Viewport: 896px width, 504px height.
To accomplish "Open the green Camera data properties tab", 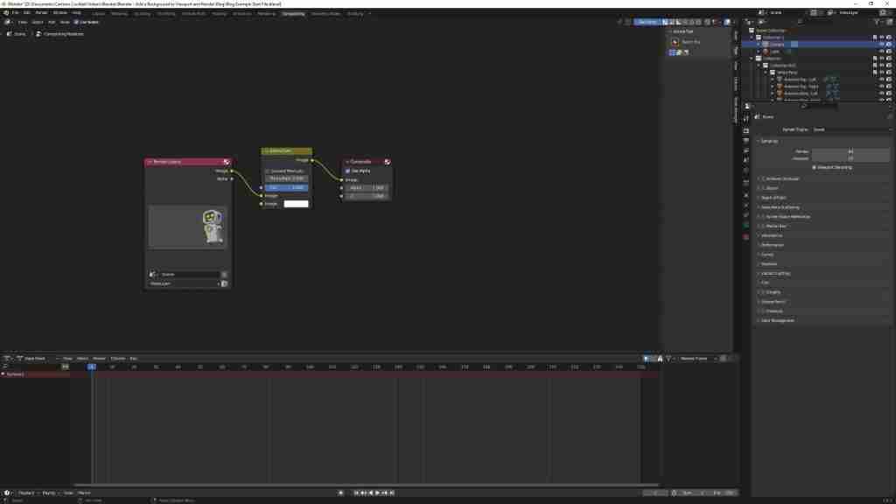I will (x=745, y=225).
